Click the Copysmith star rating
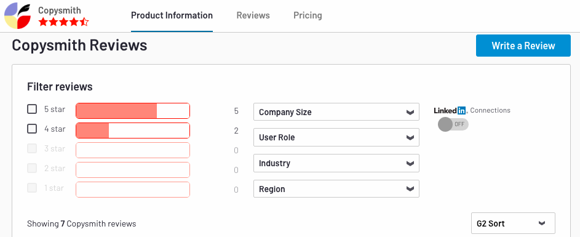Viewport: 580px width, 237px height. (63, 22)
